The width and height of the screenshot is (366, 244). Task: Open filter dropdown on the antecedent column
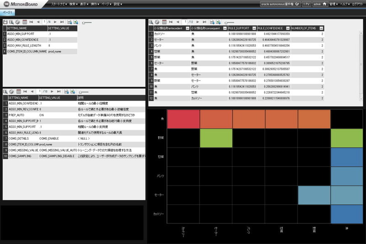coord(188,28)
